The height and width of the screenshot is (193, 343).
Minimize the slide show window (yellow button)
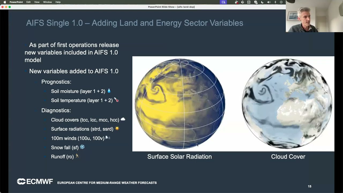(x=6, y=7)
